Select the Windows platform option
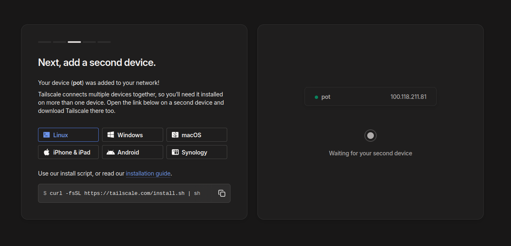 pyautogui.click(x=132, y=134)
